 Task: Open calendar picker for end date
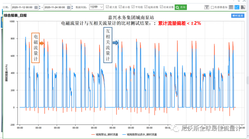pos(68,7)
